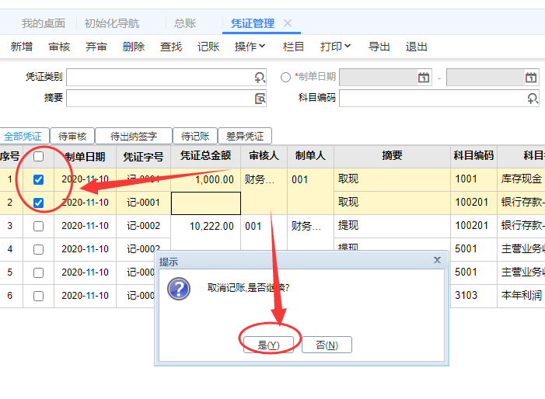Viewport: 545px width, 399px height.
Task: Close the 凭证管理 tab with X
Action: (288, 23)
